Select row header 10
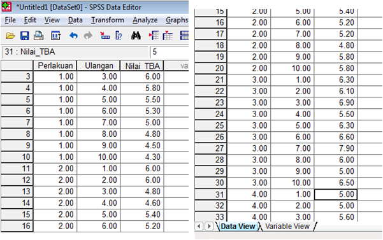This screenshot has width=383, height=240. pos(17,157)
